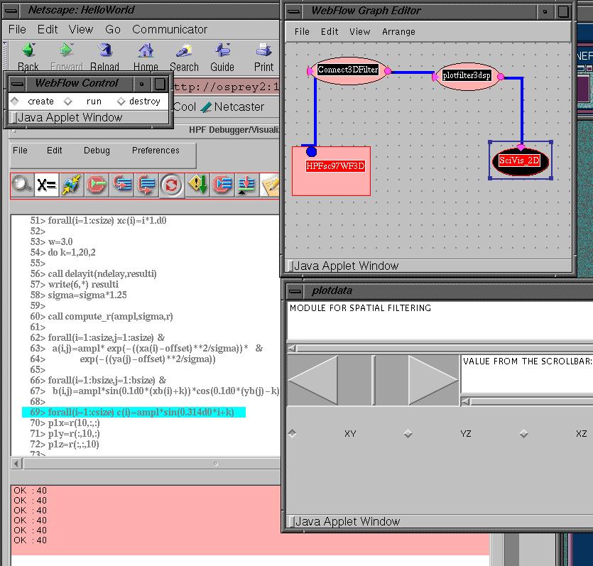
Task: Click Netscape Back button
Action: pyautogui.click(x=28, y=57)
